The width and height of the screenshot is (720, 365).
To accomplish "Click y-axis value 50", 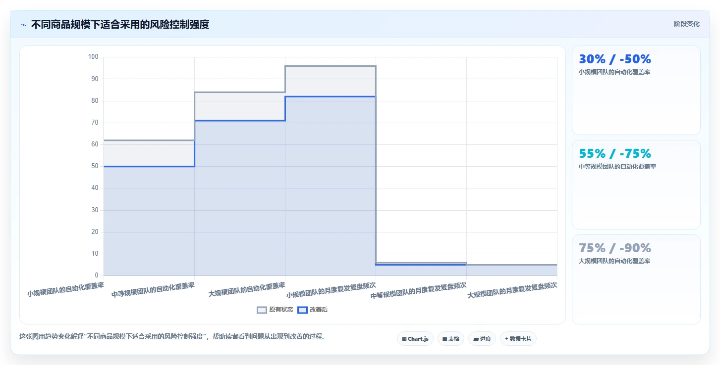I will (x=95, y=166).
